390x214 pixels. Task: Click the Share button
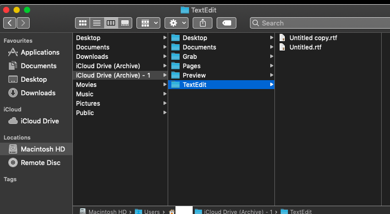click(203, 23)
